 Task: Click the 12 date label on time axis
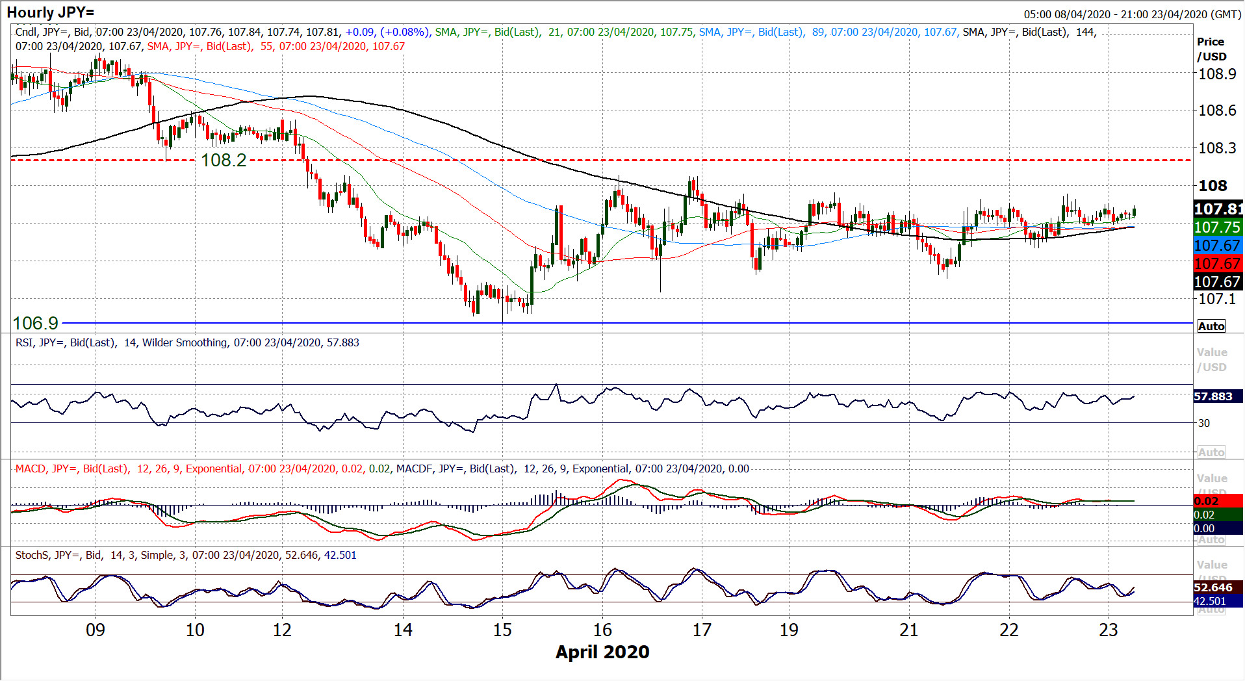point(282,630)
